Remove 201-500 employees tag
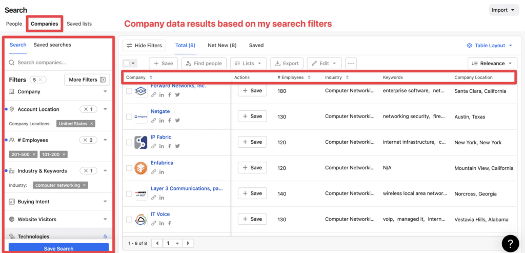 click(x=34, y=154)
